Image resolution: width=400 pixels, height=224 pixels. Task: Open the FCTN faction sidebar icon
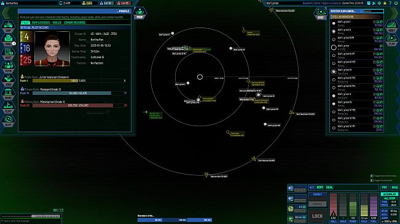tap(8, 67)
